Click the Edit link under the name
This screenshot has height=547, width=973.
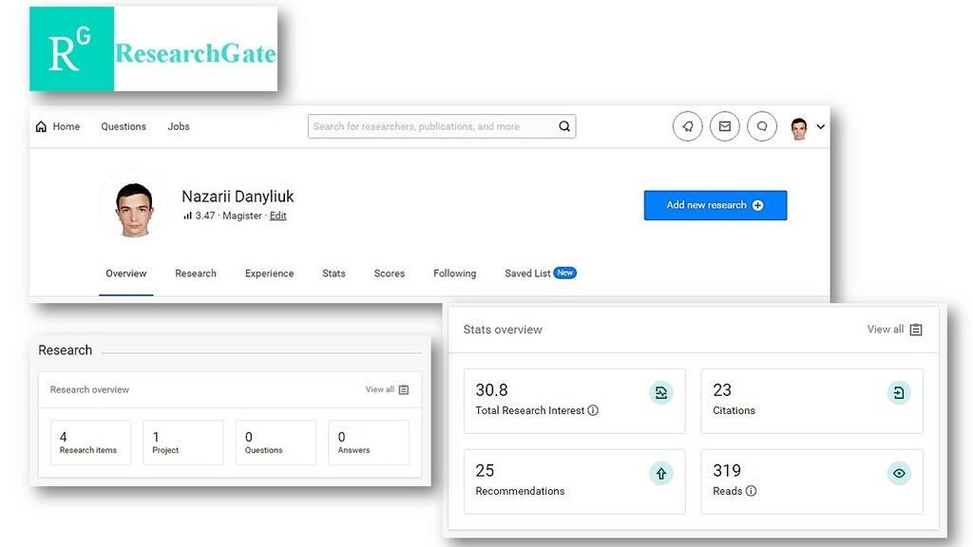278,216
